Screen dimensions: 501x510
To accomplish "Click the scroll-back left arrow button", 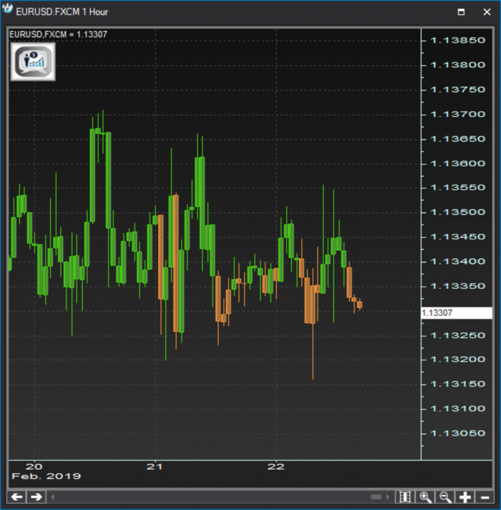I will (16, 497).
